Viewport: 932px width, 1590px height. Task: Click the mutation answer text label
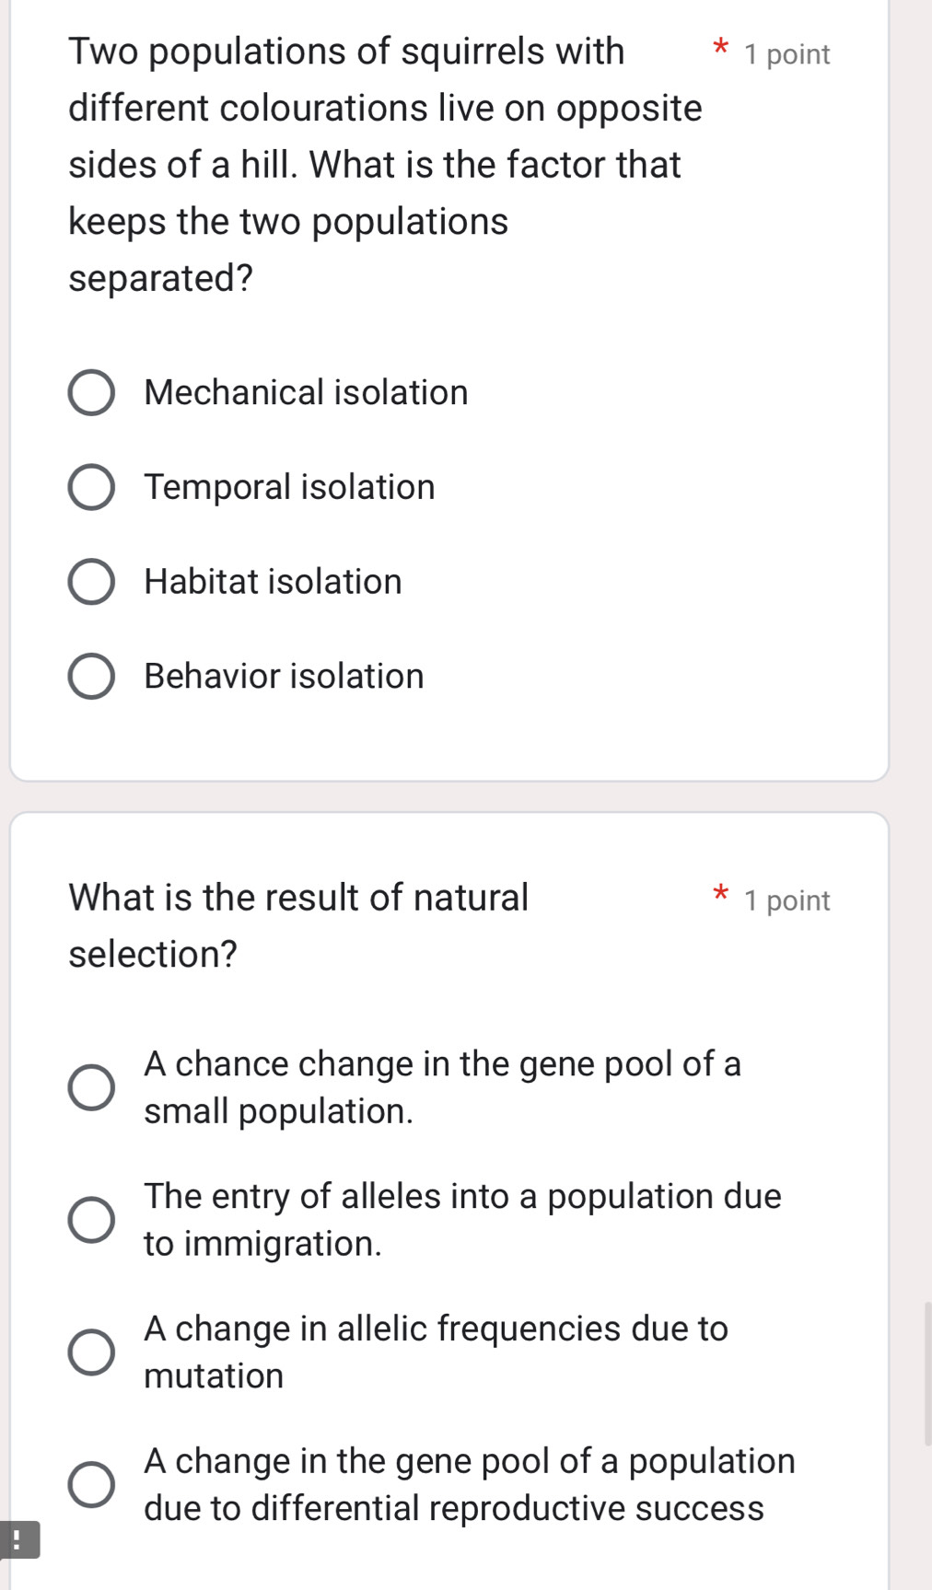pyautogui.click(x=436, y=1352)
